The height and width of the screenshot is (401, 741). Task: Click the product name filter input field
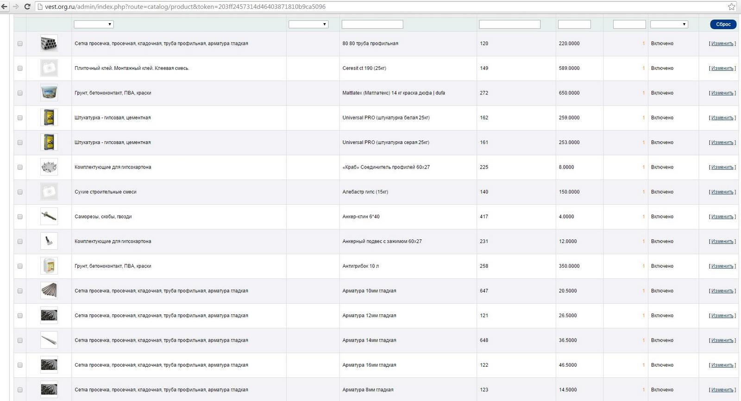(x=372, y=24)
